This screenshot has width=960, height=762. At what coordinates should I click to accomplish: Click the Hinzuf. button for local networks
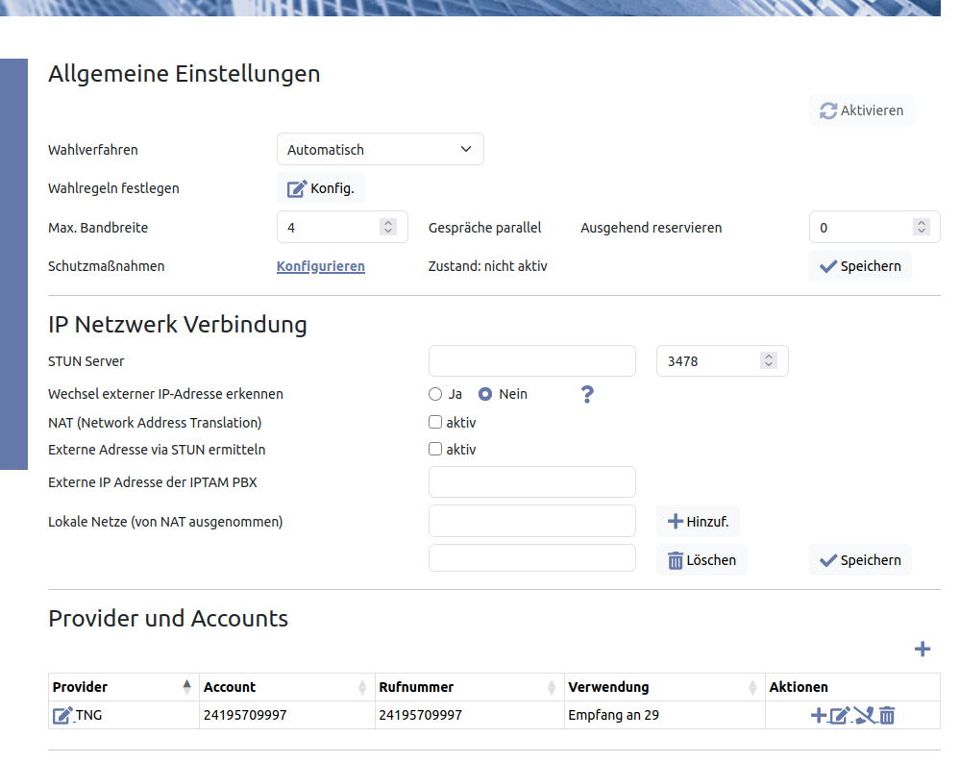click(x=698, y=522)
